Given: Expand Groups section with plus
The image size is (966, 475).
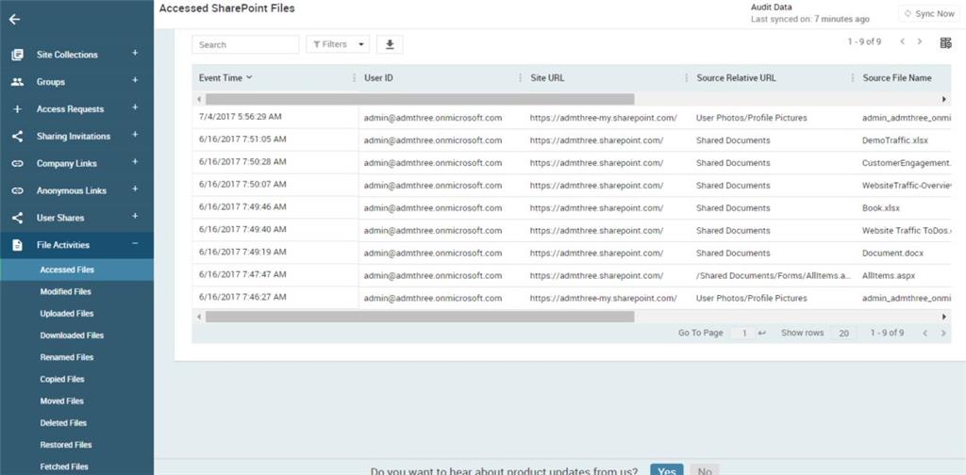Looking at the screenshot, I should click(x=135, y=81).
